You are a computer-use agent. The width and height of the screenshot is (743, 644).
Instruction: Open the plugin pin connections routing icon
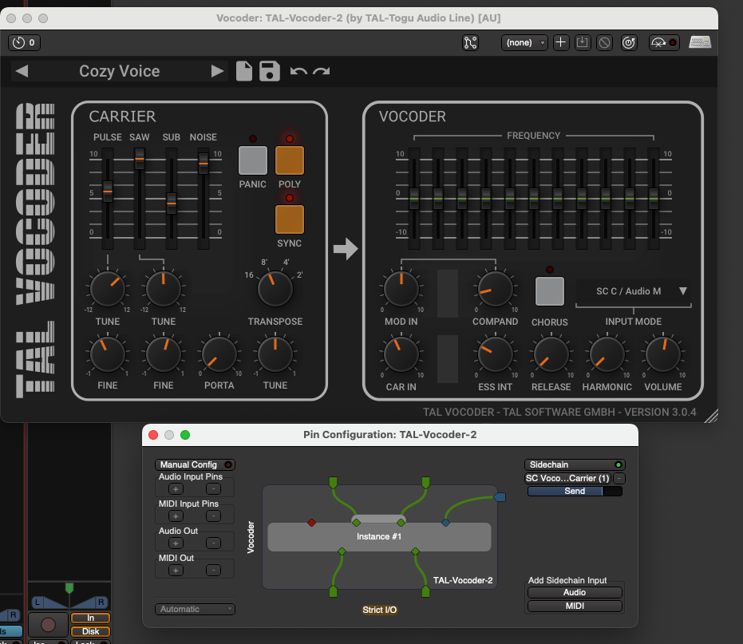[x=470, y=42]
